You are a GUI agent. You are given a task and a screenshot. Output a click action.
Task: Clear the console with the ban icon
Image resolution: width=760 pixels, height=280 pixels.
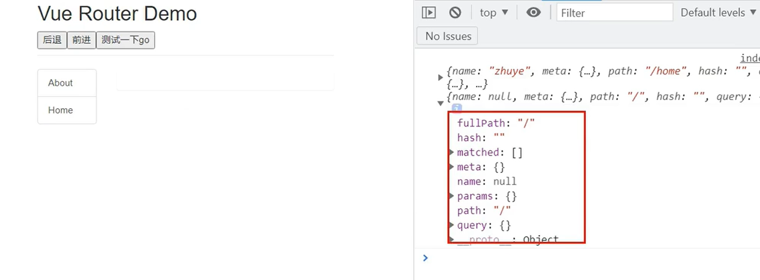(x=455, y=13)
